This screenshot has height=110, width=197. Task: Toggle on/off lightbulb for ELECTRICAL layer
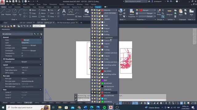tap(92, 102)
